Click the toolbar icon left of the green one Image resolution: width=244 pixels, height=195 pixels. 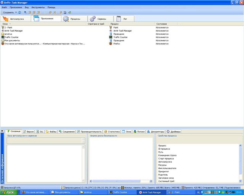tap(65, 13)
